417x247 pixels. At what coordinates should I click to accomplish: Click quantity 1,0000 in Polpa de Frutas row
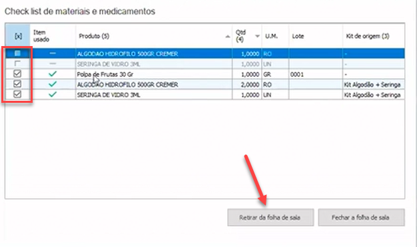tap(250, 74)
